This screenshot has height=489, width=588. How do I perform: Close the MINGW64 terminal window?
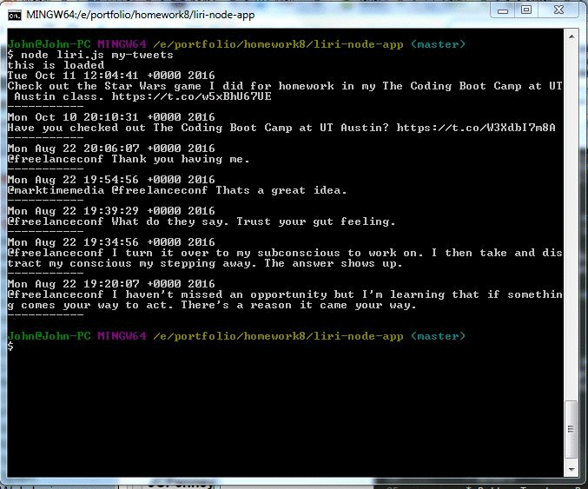558,10
